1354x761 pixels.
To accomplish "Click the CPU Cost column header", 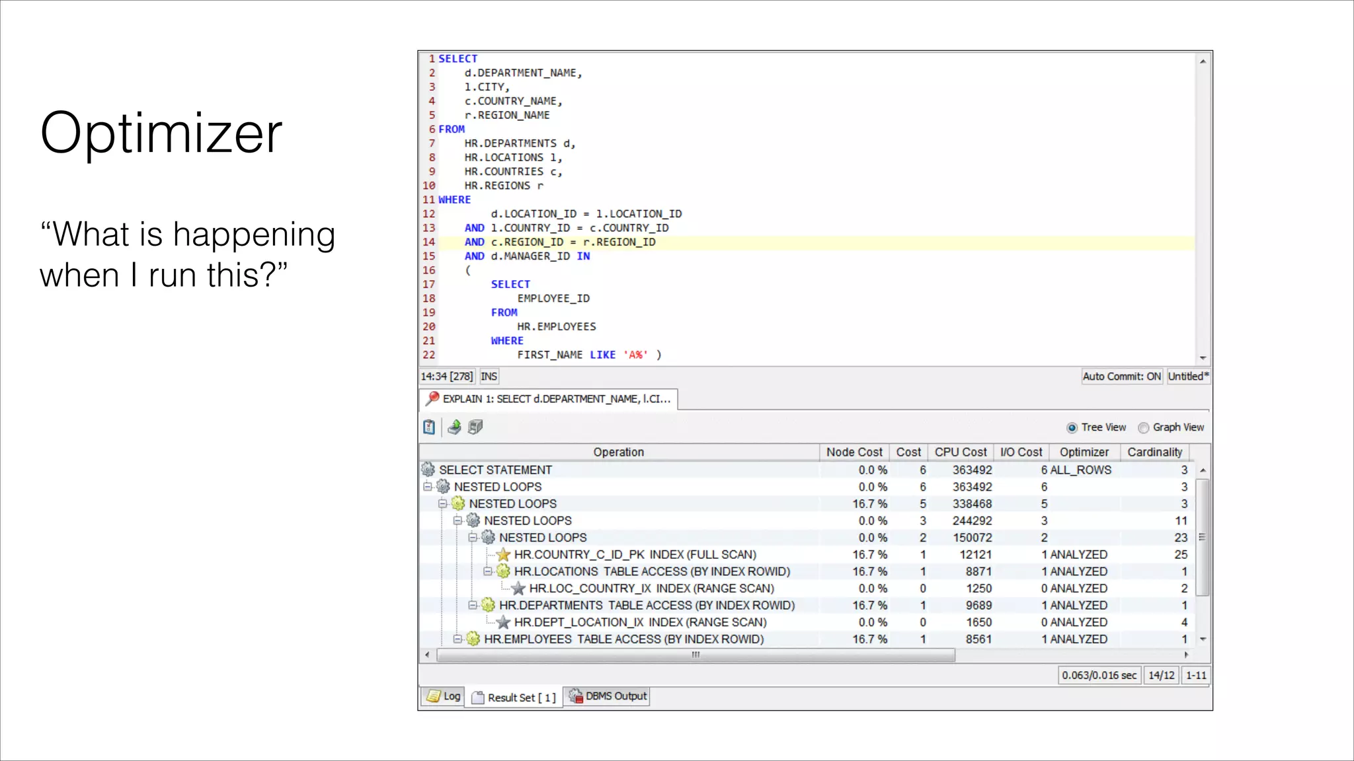I will (961, 453).
